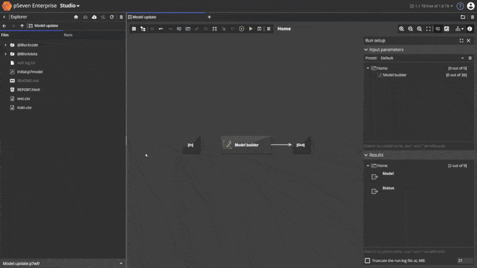The height and width of the screenshot is (268, 477).
Task: Collapse the Input parameters section
Action: click(x=366, y=49)
